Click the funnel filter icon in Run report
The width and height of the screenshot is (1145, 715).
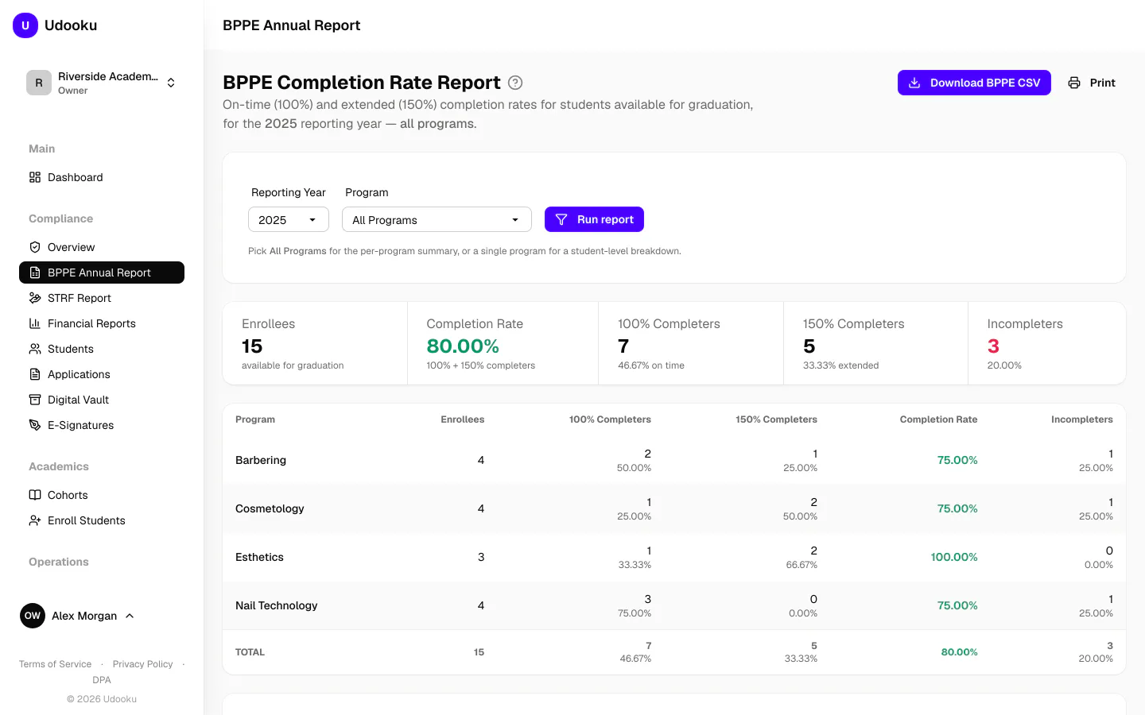click(561, 219)
